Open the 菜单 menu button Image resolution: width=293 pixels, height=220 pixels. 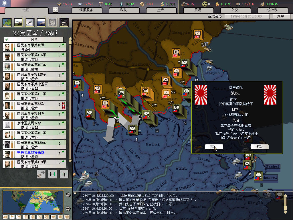[x=280, y=16]
